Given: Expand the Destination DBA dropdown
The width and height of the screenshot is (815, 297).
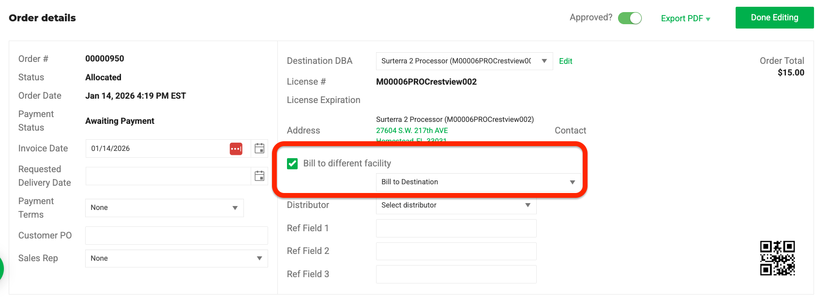Looking at the screenshot, I should [x=464, y=61].
